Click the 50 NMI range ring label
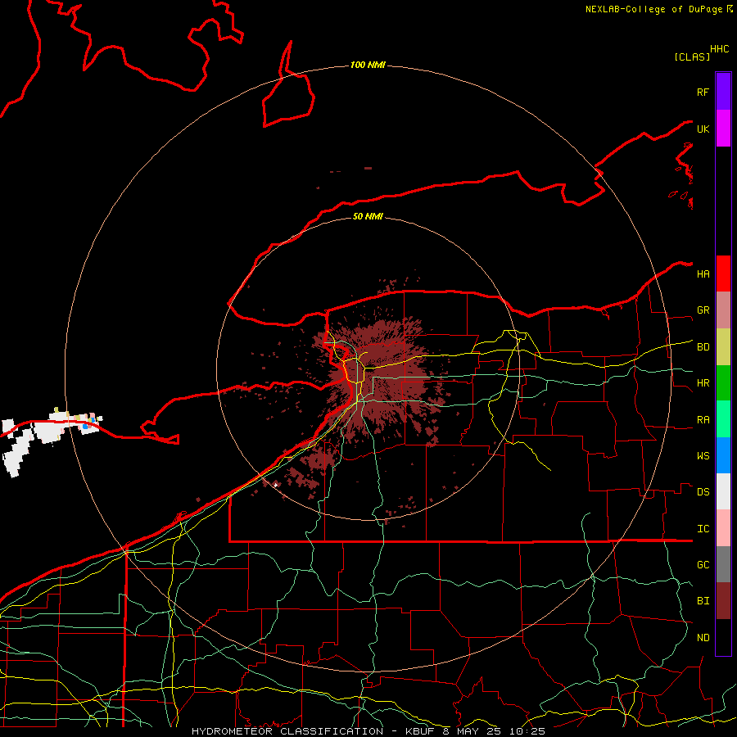The image size is (737, 737). [368, 216]
